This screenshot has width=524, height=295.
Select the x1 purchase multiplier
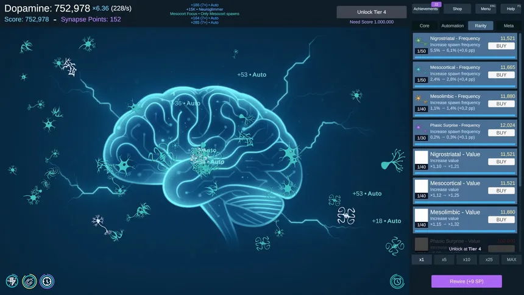tap(421, 260)
